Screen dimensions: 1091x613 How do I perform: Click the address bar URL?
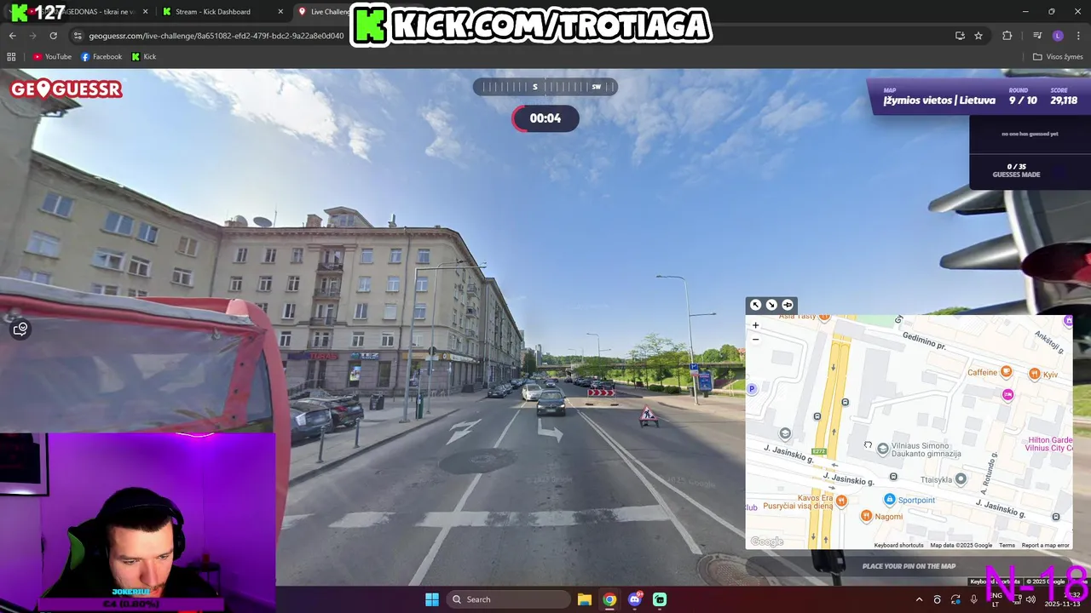[216, 36]
